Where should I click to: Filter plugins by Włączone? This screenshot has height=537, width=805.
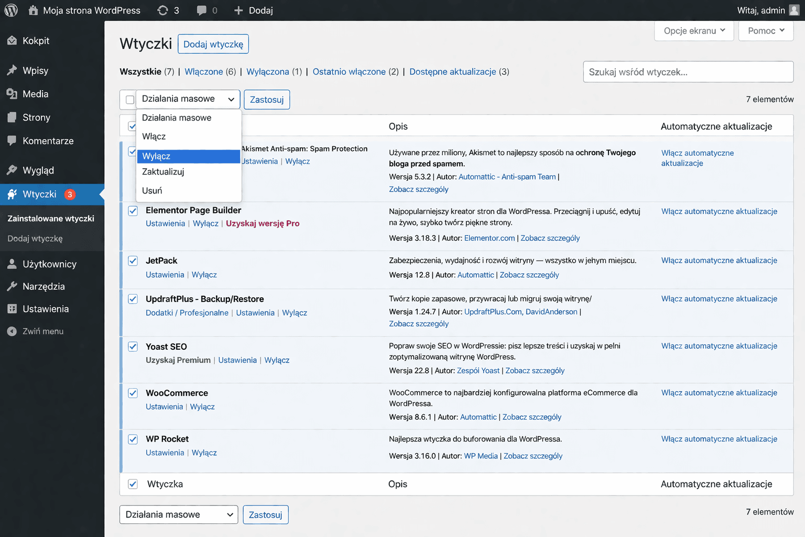coord(204,72)
